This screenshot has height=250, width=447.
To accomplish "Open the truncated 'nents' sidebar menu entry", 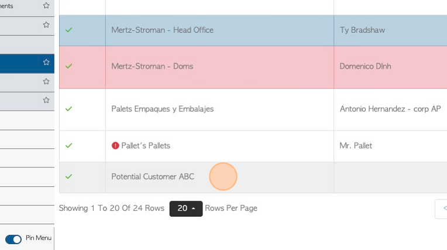I will (x=27, y=7).
